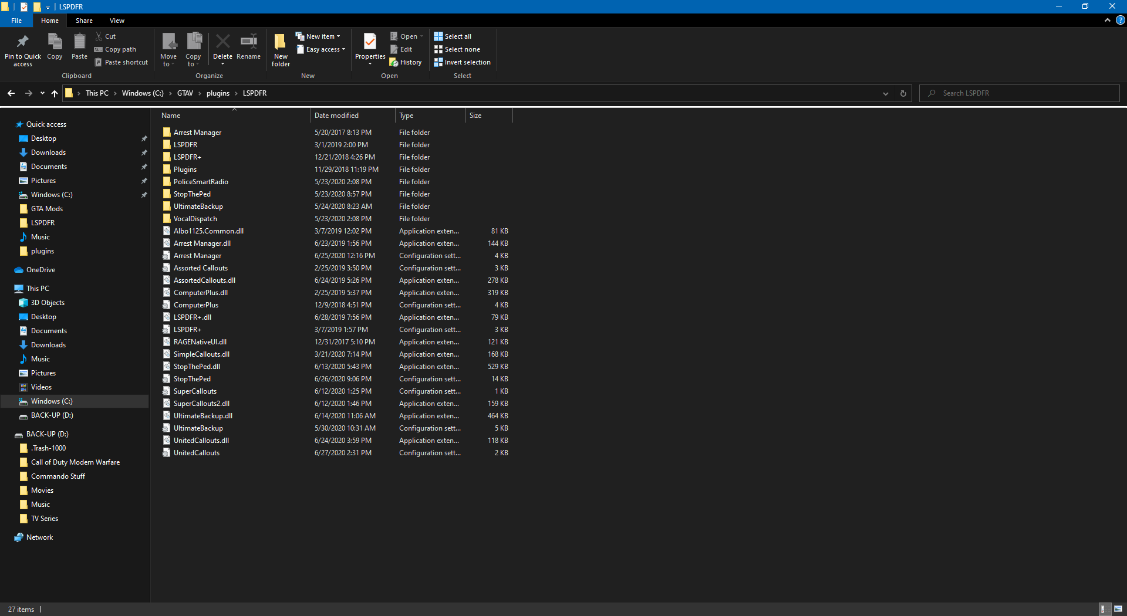Open the Recent locations dropdown arrow
Image resolution: width=1127 pixels, height=616 pixels.
click(42, 93)
